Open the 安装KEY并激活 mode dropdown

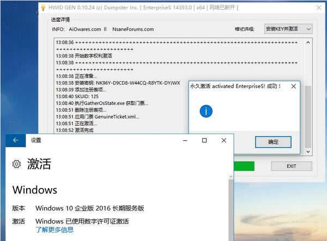click(x=288, y=29)
